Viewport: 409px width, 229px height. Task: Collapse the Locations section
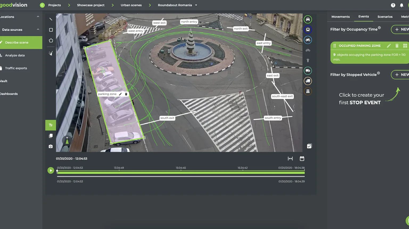tap(38, 17)
